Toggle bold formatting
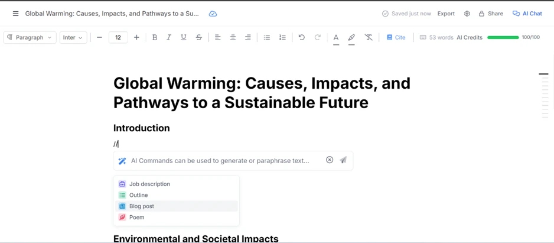Screen dimensions: 554x243 pyautogui.click(x=154, y=37)
